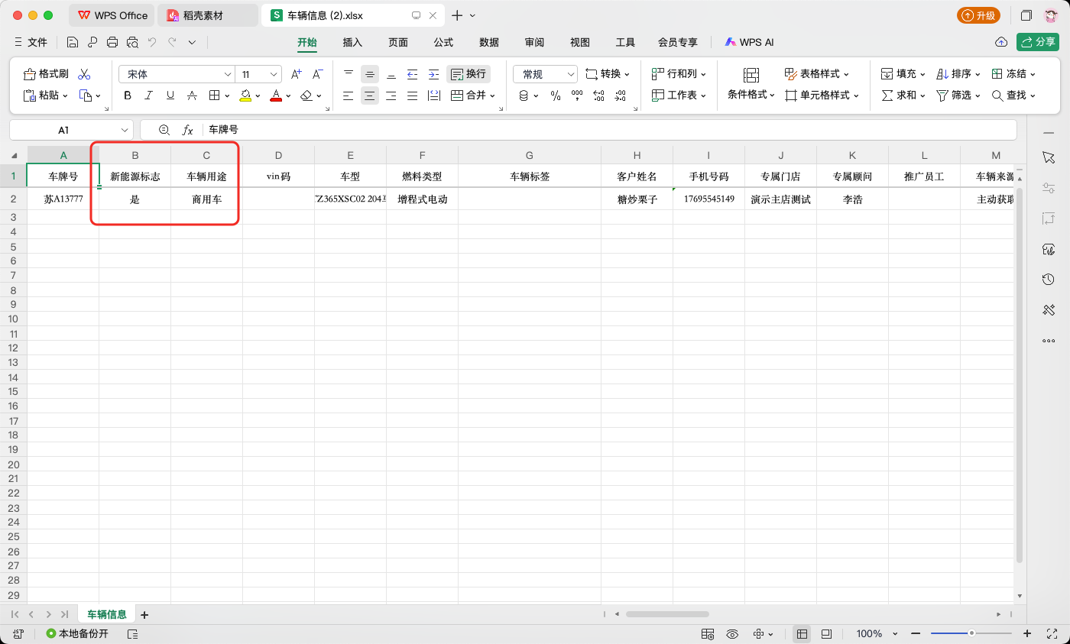Screen dimensions: 1070x644
Task: Click the green 分享 (Share) button
Action: pos(1037,42)
